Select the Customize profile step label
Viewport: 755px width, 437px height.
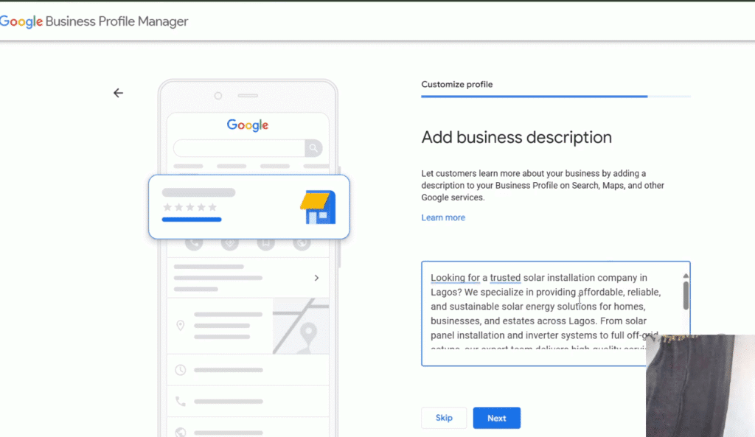pyautogui.click(x=456, y=85)
